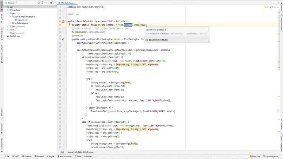Toggle the Gradle tool window on right edge
This screenshot has height=159, width=283.
coord(281,7)
